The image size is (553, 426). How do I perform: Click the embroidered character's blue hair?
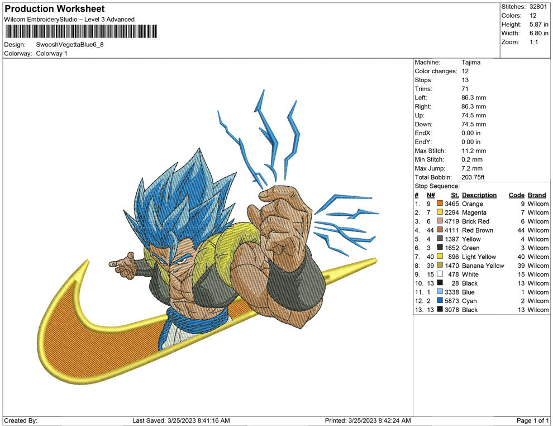click(x=179, y=196)
